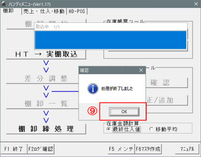Click F1 終了 to exit
The height and width of the screenshot is (157, 201).
pos(14,149)
